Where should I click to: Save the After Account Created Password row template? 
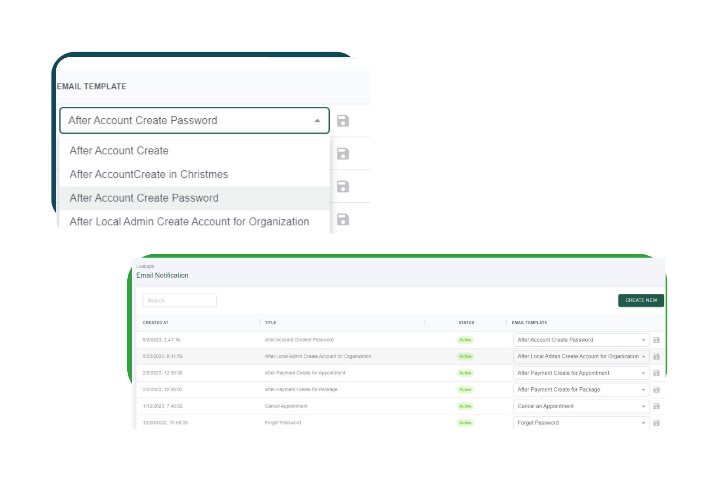click(x=656, y=340)
